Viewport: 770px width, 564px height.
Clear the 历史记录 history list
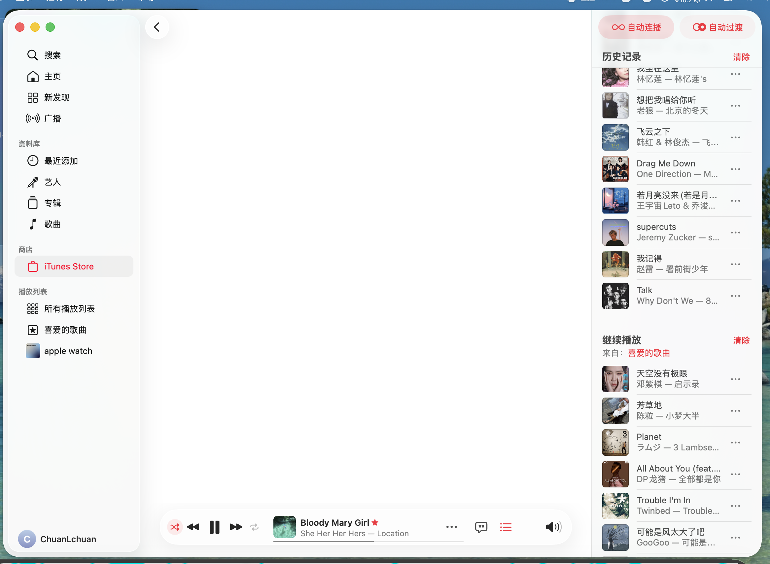point(741,57)
